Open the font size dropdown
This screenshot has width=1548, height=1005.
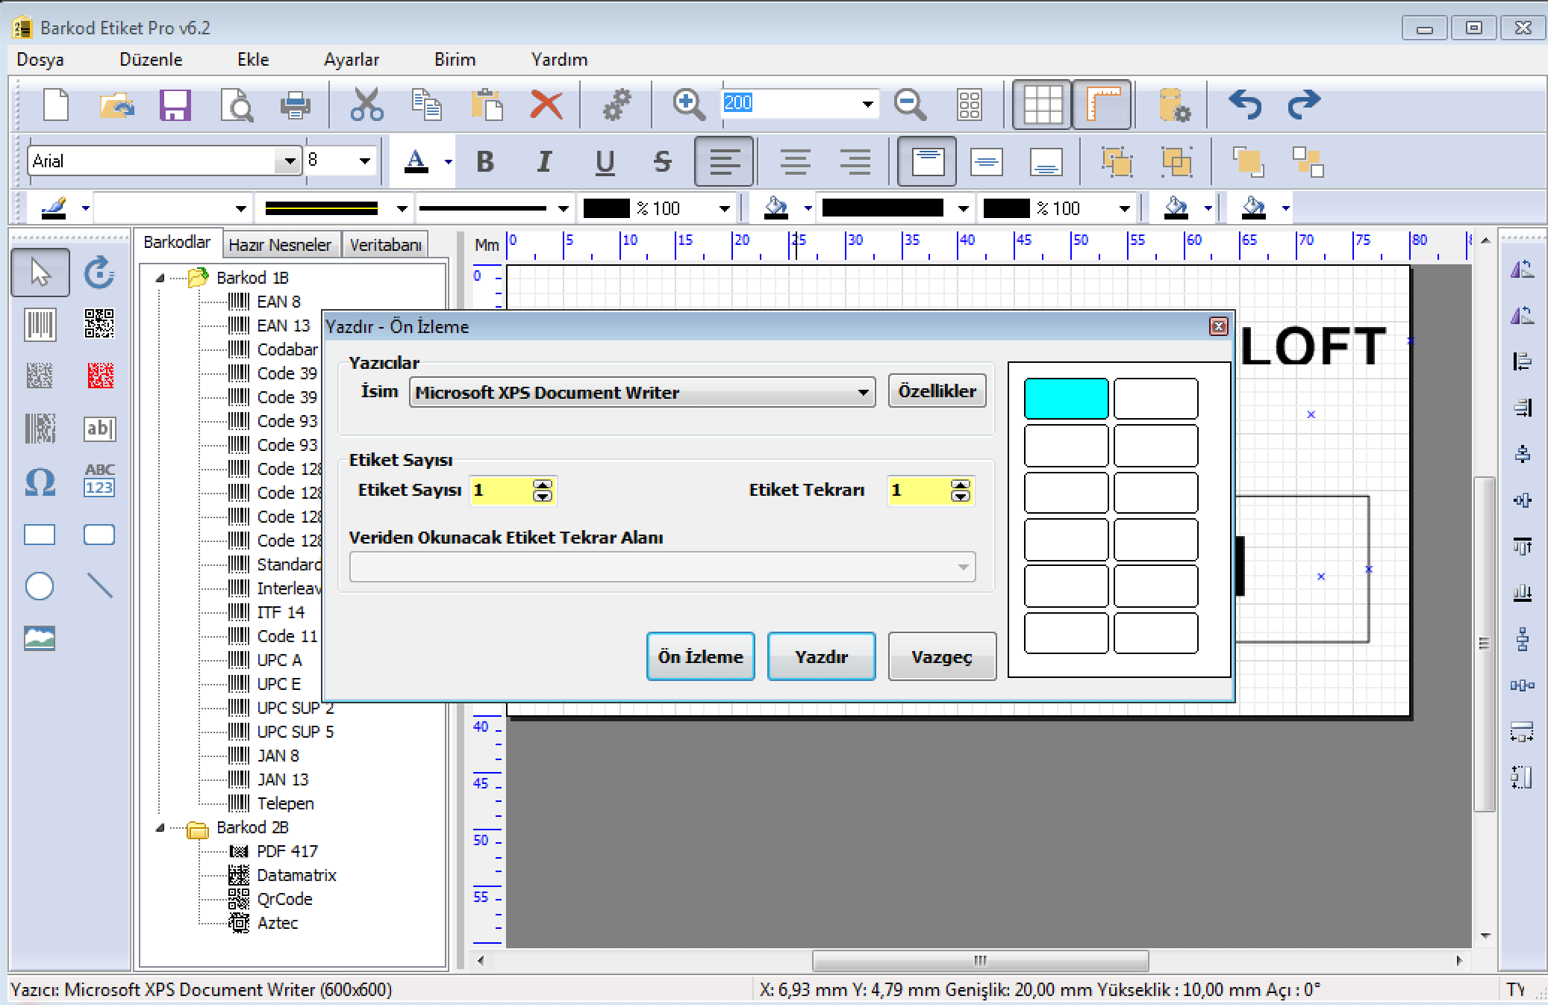[364, 161]
